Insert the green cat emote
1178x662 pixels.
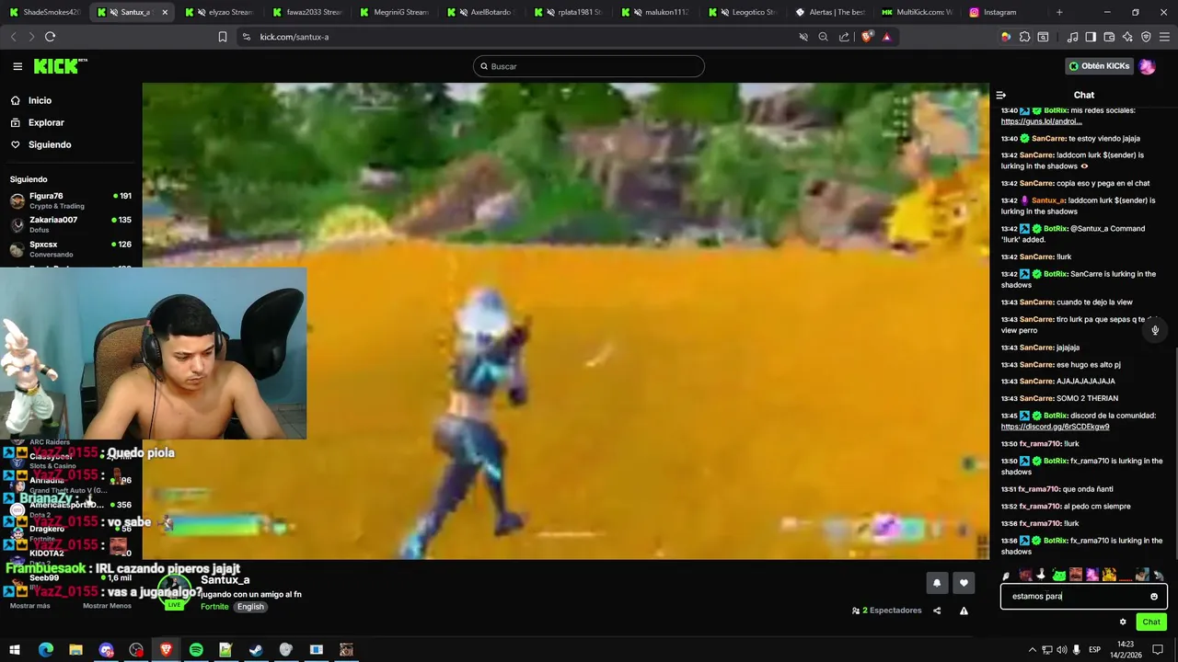click(x=1058, y=576)
